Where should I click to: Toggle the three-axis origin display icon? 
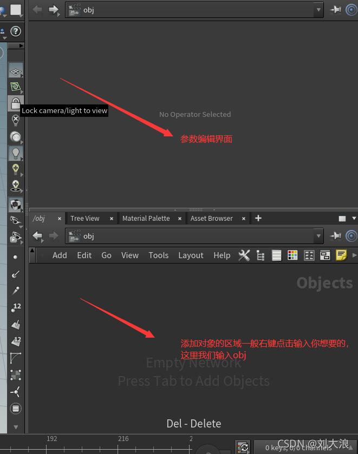pyautogui.click(x=15, y=391)
